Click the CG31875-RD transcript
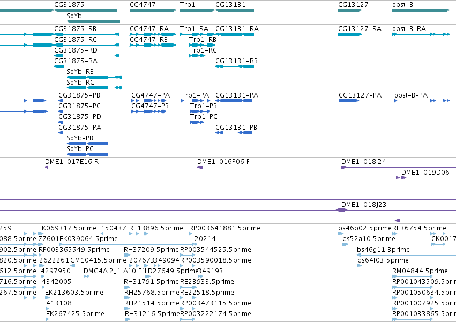The height and width of the screenshot is (322, 456). (x=87, y=56)
